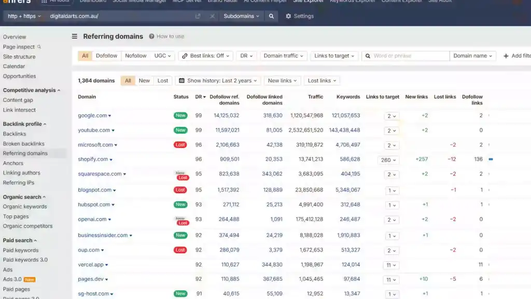Select the Nofollow filter
This screenshot has width=531, height=299.
[x=136, y=56]
